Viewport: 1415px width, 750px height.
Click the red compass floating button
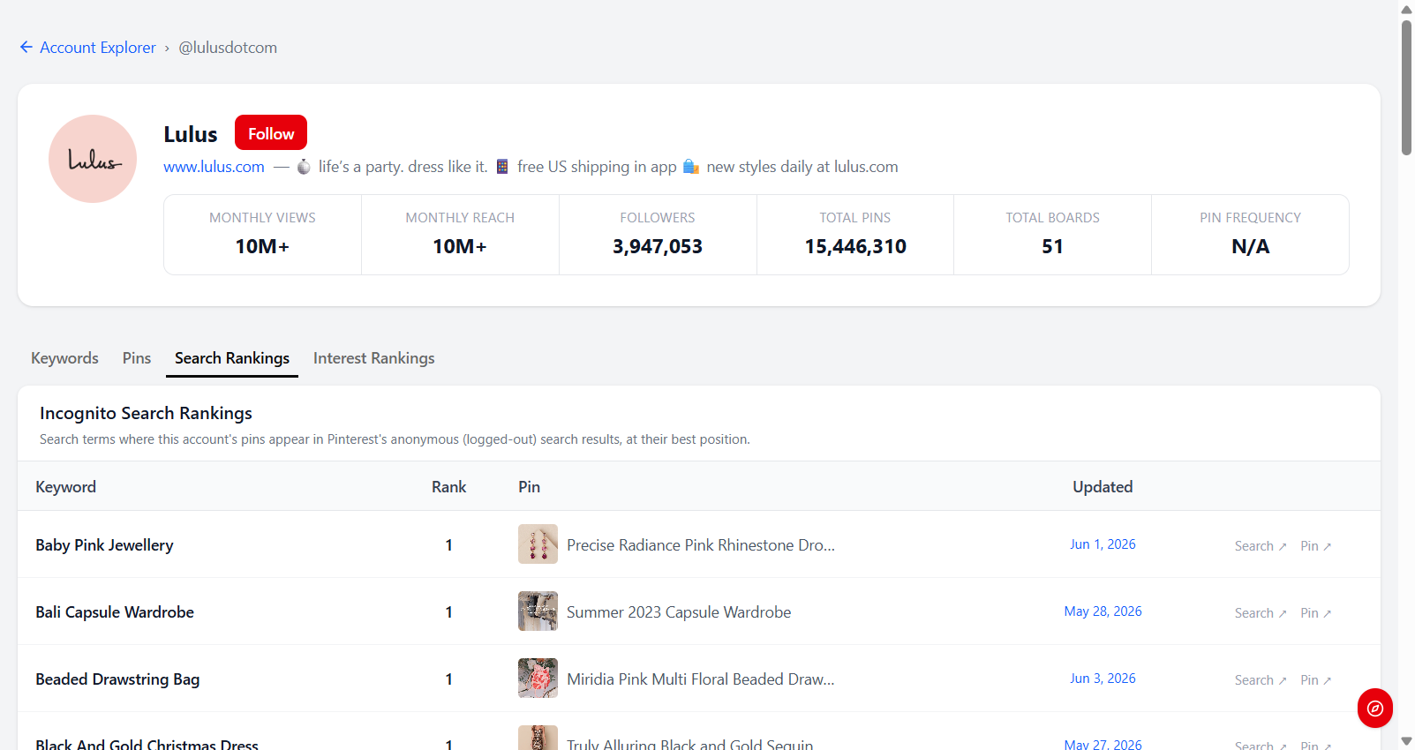click(1374, 708)
